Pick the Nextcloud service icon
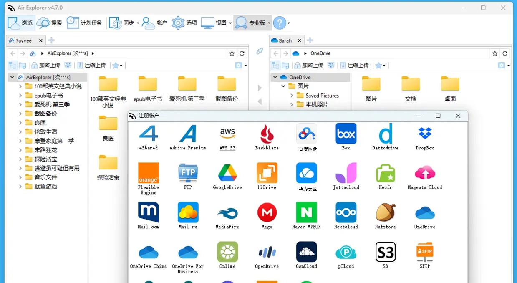 coord(346,212)
